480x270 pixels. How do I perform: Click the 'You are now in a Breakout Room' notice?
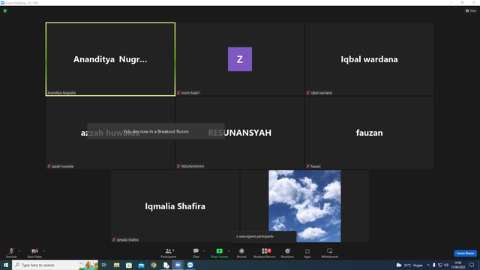point(156,131)
